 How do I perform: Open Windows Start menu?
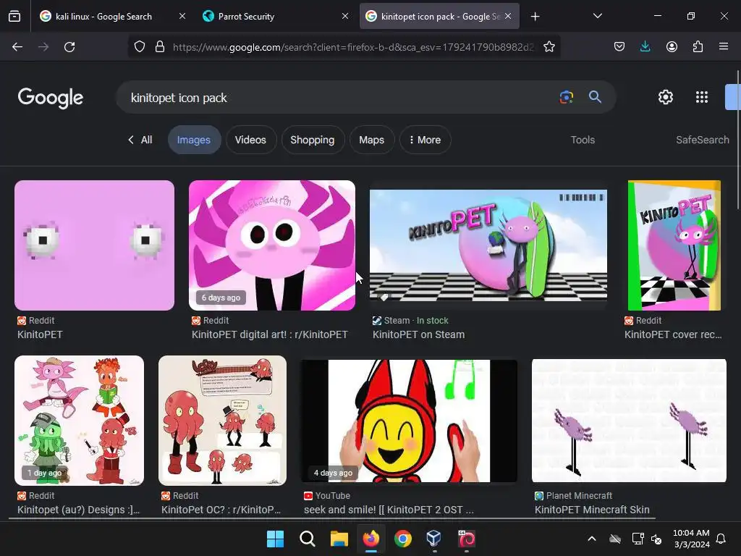click(275, 539)
